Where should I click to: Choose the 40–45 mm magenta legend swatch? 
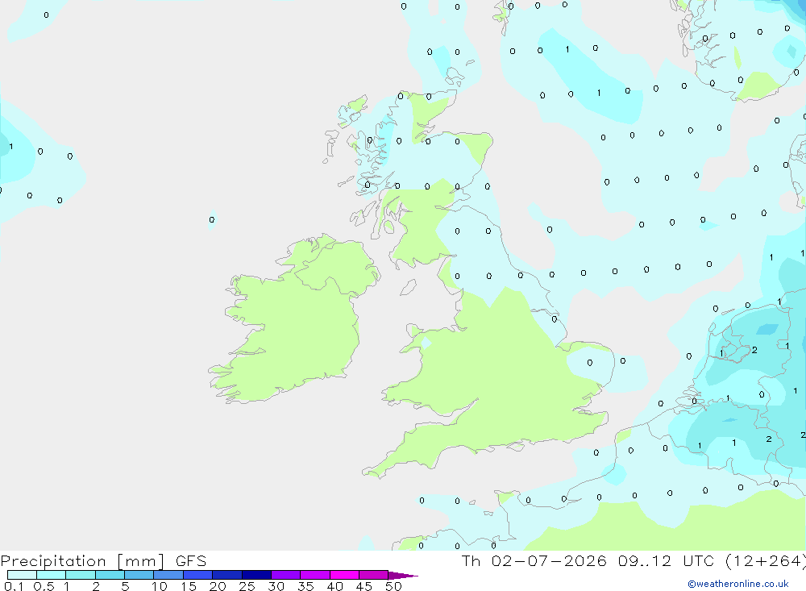tap(344, 575)
